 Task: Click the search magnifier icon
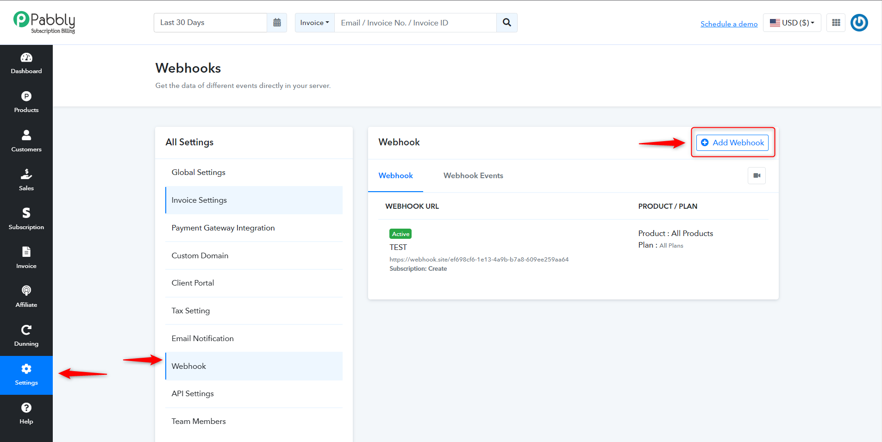(x=507, y=23)
